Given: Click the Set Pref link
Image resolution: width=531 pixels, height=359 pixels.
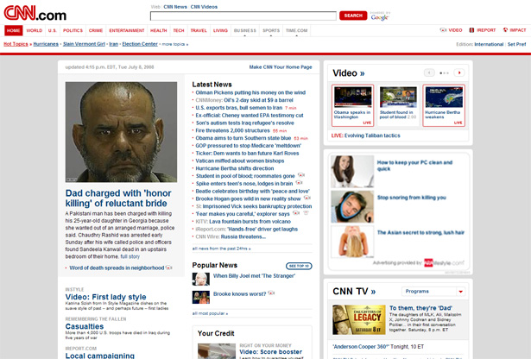Looking at the screenshot, I should (517, 44).
